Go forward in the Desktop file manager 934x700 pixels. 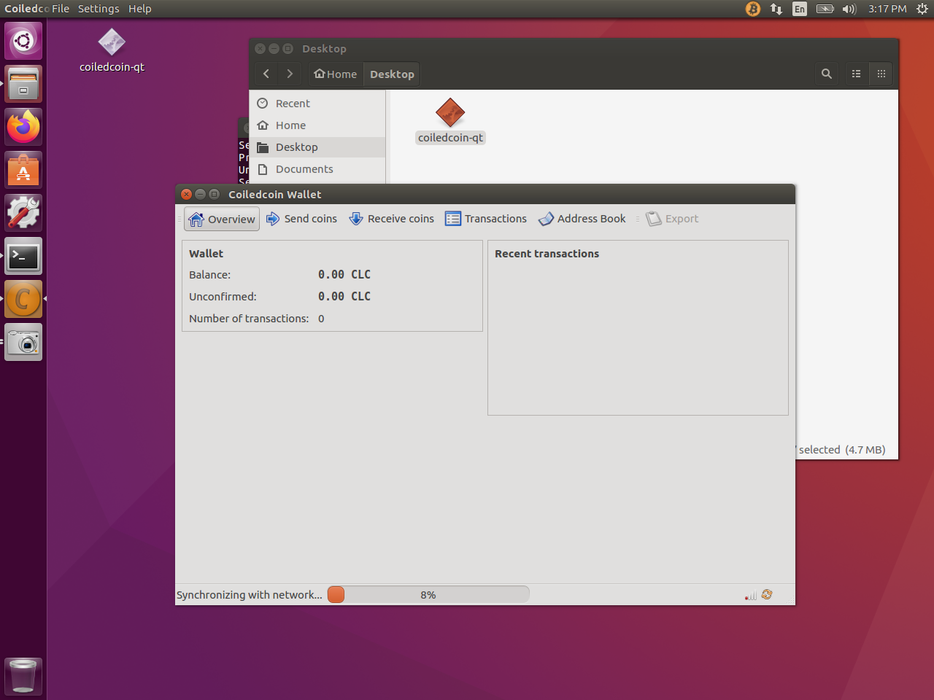click(290, 74)
